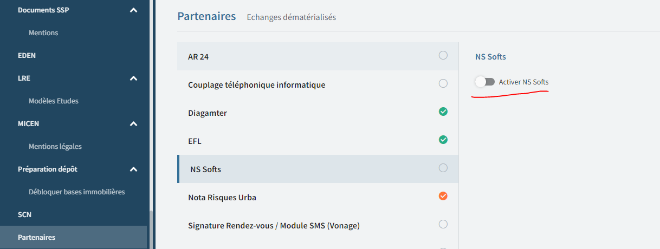Collapse the MICEN sidebar section

134,123
